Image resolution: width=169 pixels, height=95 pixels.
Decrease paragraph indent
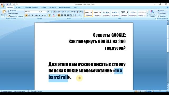coord(72,12)
